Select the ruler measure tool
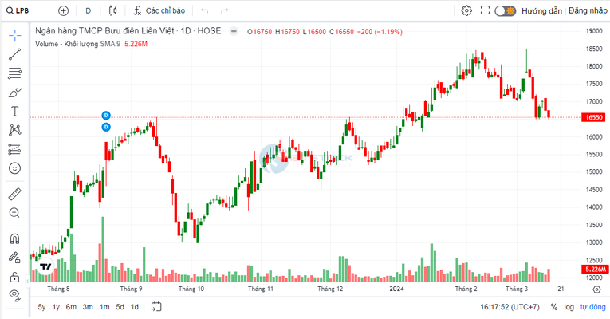This screenshot has height=319, width=610. point(14,194)
